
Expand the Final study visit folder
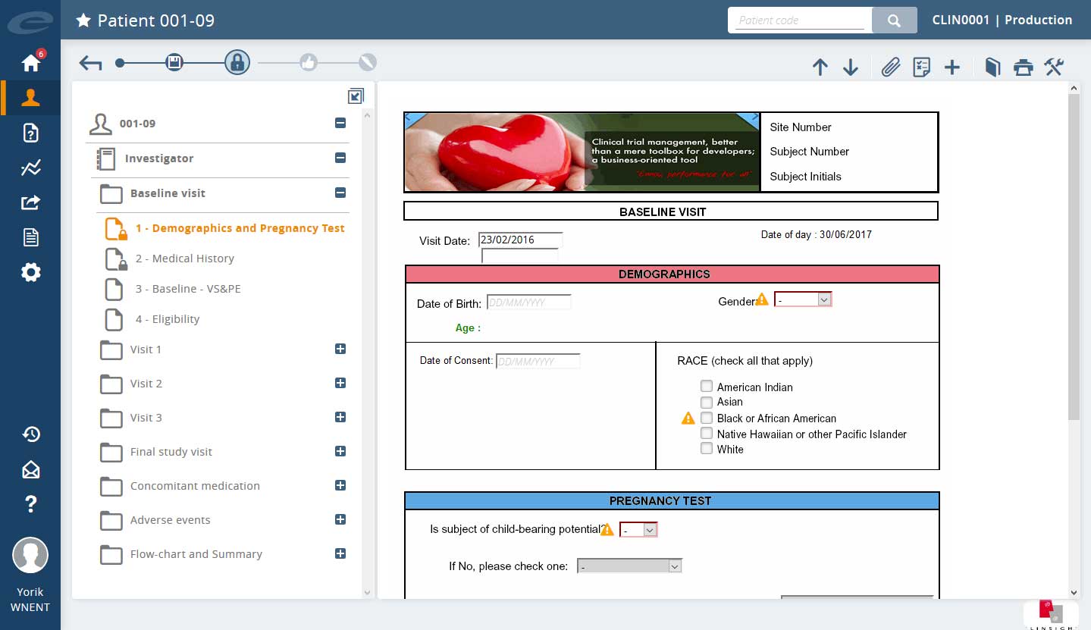pos(340,451)
